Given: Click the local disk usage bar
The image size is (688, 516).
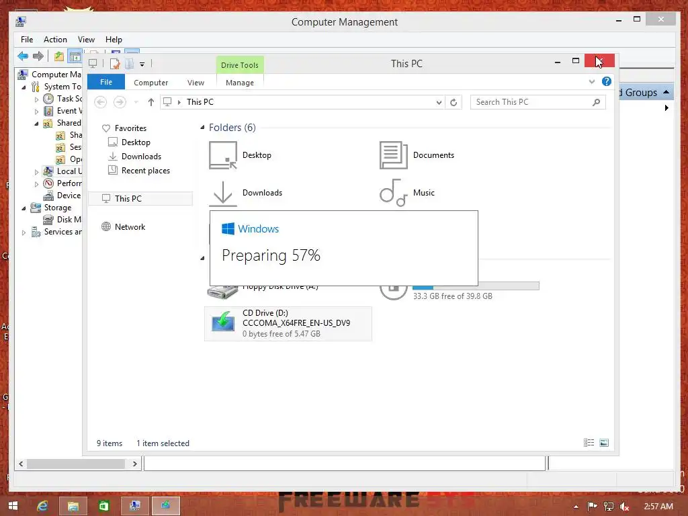Looking at the screenshot, I should [x=476, y=286].
